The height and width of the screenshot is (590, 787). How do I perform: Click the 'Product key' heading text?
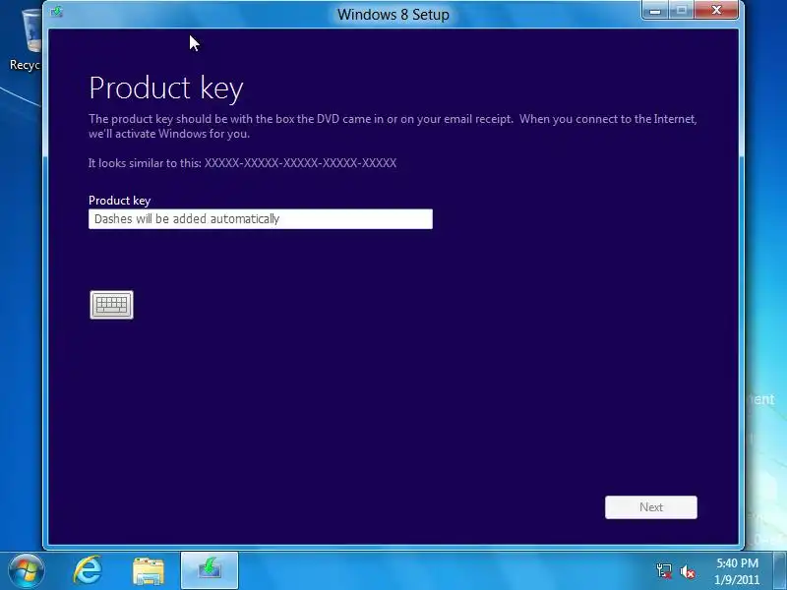(x=166, y=88)
